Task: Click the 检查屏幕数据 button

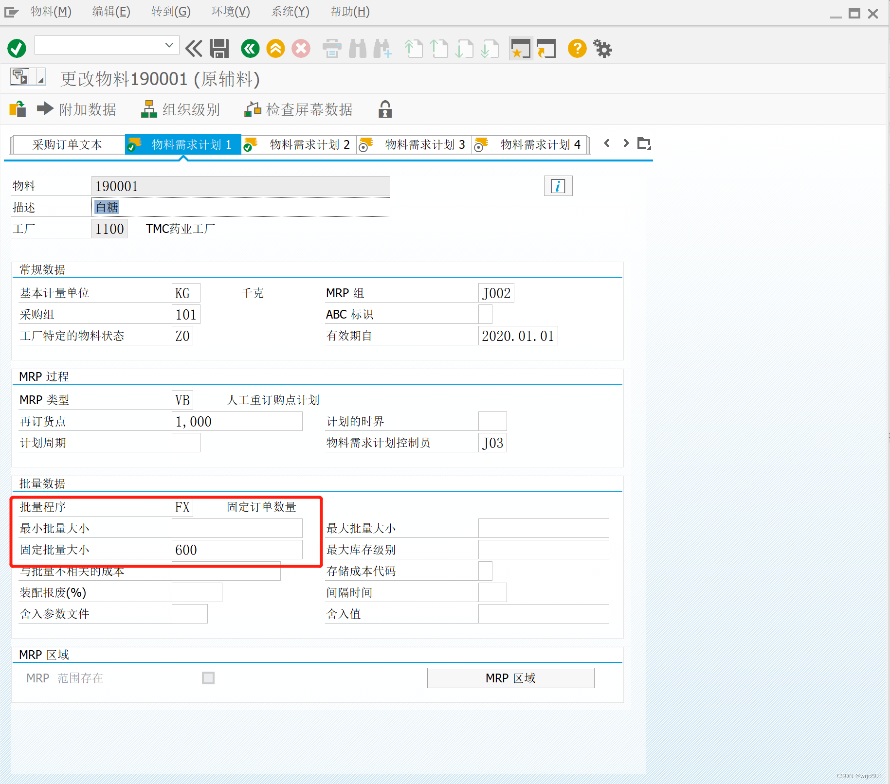Action: (298, 109)
